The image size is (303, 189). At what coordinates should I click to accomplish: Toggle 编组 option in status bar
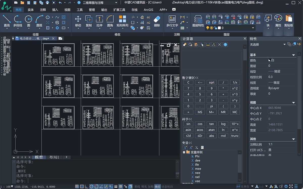157,186
